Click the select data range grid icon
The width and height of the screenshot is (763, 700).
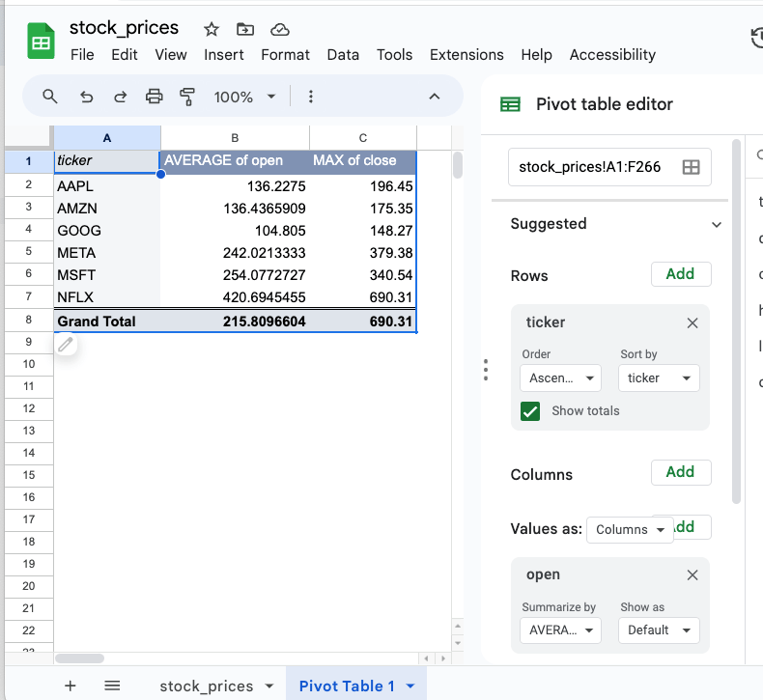click(x=691, y=167)
